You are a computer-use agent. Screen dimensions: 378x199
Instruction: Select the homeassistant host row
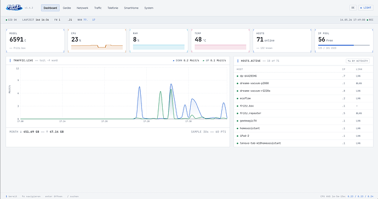(303, 128)
